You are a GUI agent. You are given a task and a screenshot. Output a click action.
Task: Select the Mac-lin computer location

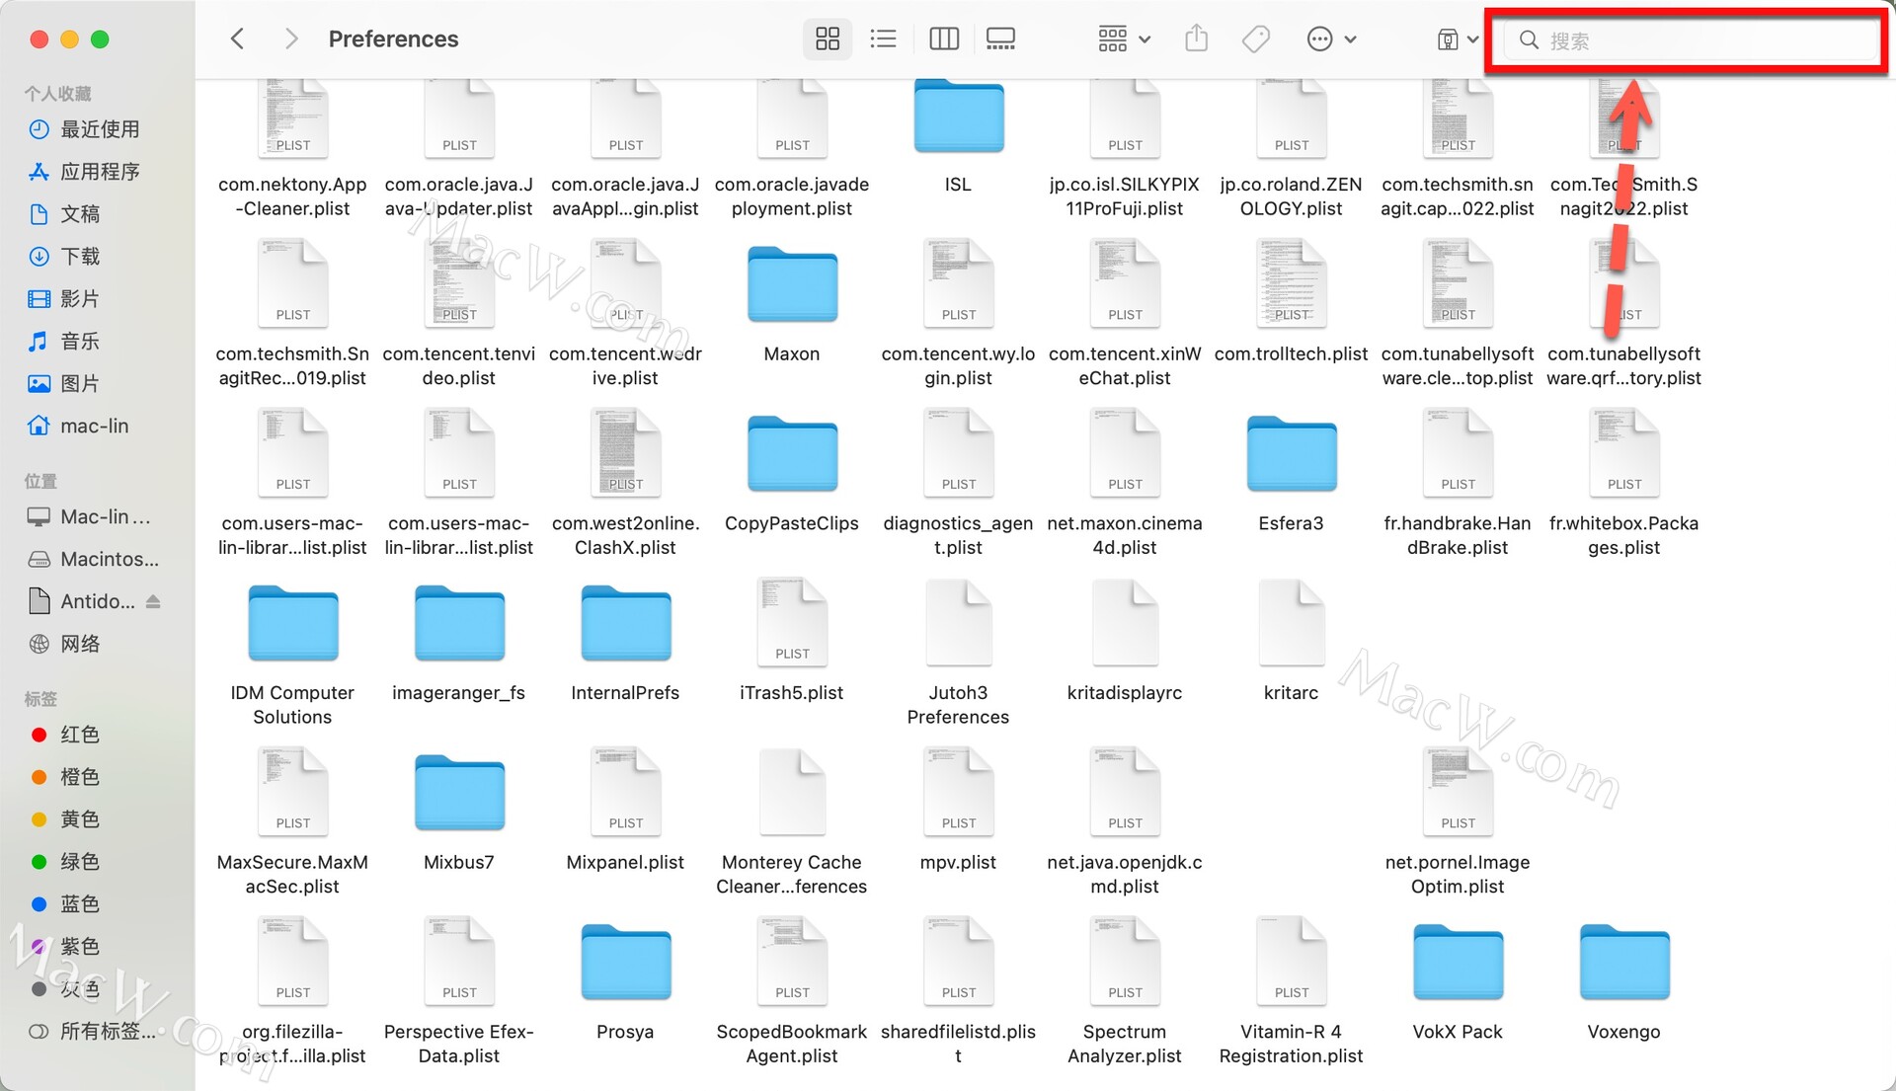[x=90, y=516]
